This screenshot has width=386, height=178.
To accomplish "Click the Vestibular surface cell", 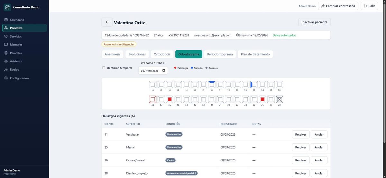I will pos(133,134).
